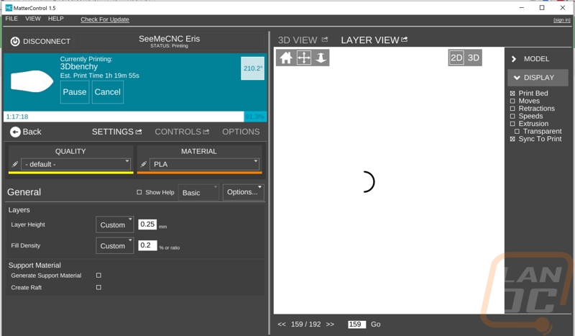Edit Quality preset with pencil icon
This screenshot has height=336, width=575.
(15, 164)
